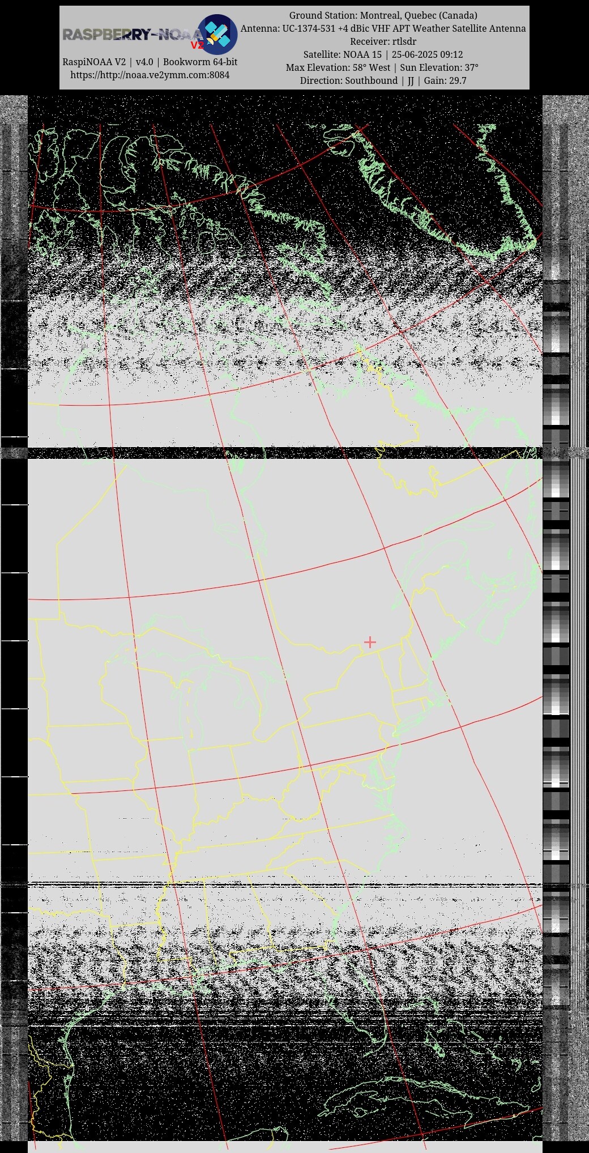Select the 'RaspiNOAA V2 | v4.0 | Bookworm 64-bit' line
This screenshot has width=589, height=1153.
[150, 62]
